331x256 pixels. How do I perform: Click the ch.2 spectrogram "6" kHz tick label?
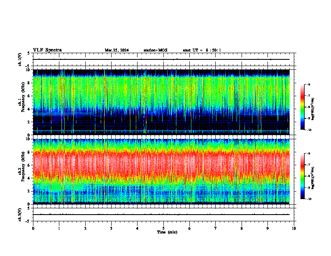[29, 165]
